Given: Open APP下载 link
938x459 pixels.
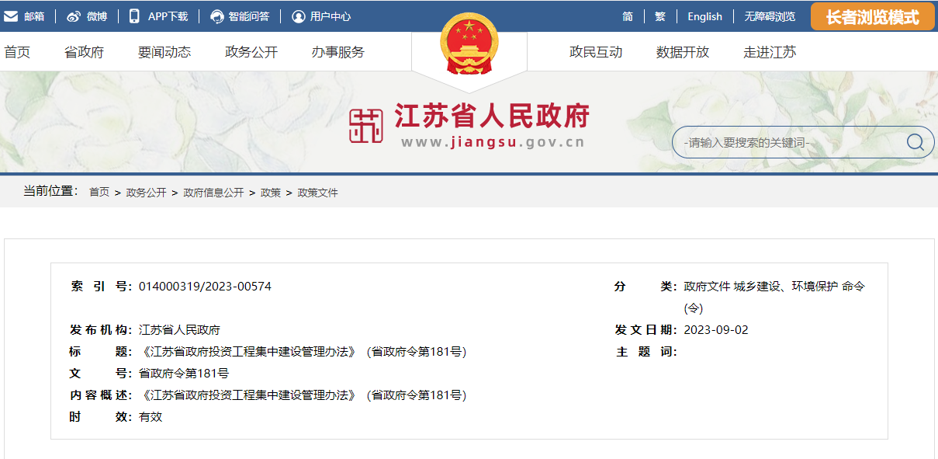Looking at the screenshot, I should 168,16.
